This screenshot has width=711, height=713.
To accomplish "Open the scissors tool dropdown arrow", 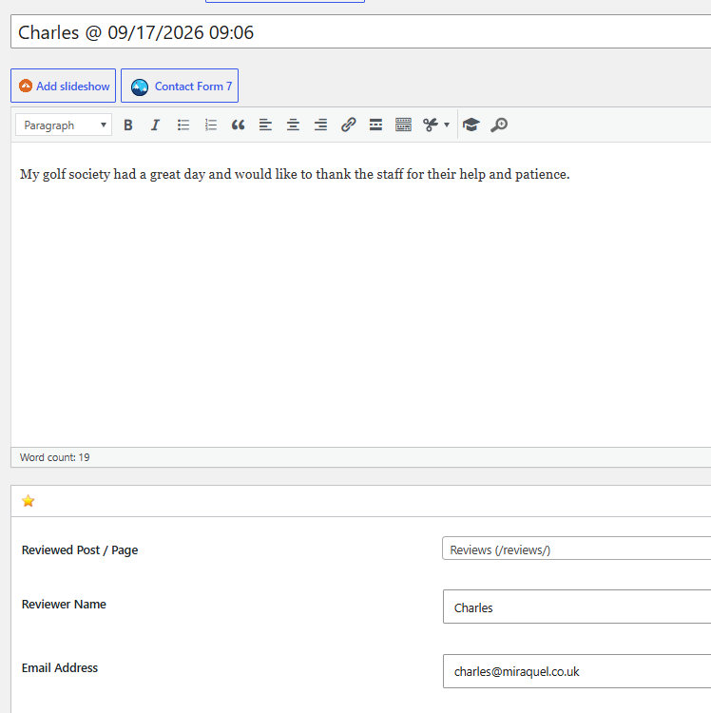I will (447, 125).
